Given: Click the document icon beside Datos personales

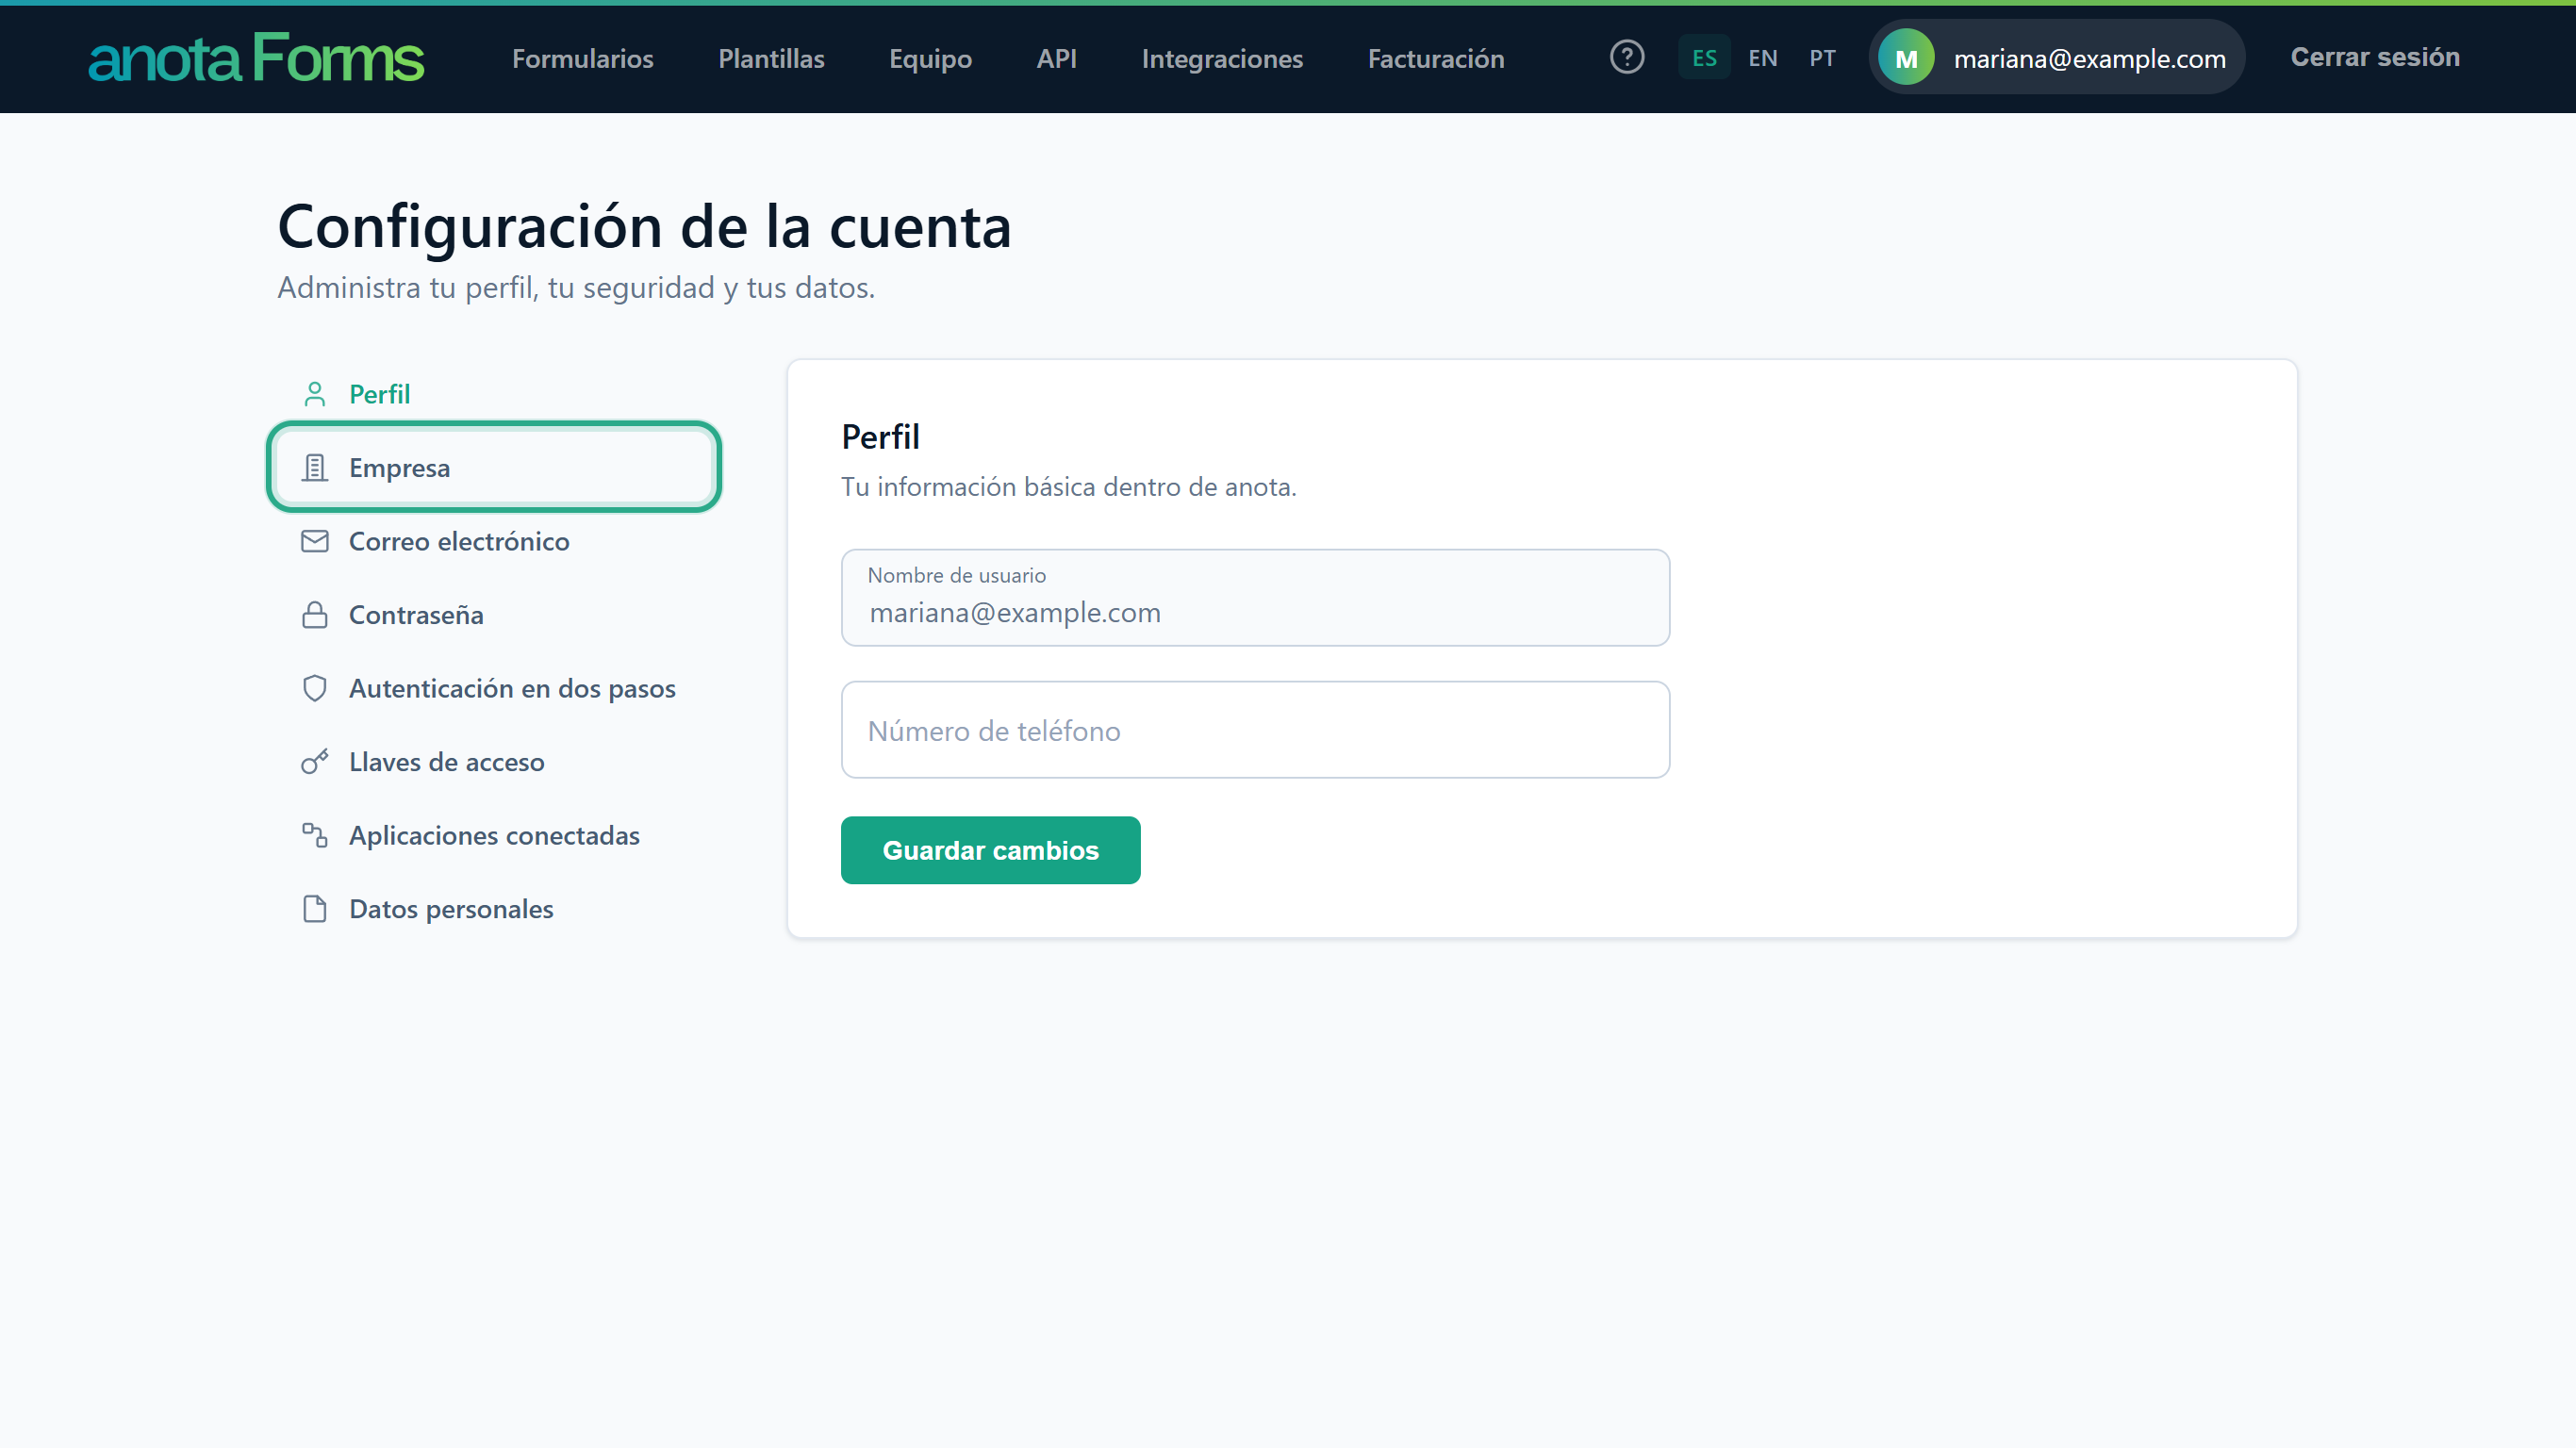Looking at the screenshot, I should pyautogui.click(x=315, y=908).
